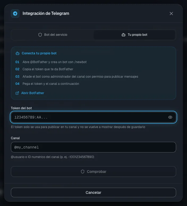187x206 pixels.
Task: Click the Conecta tu propio bot heading
Action: coord(39,53)
